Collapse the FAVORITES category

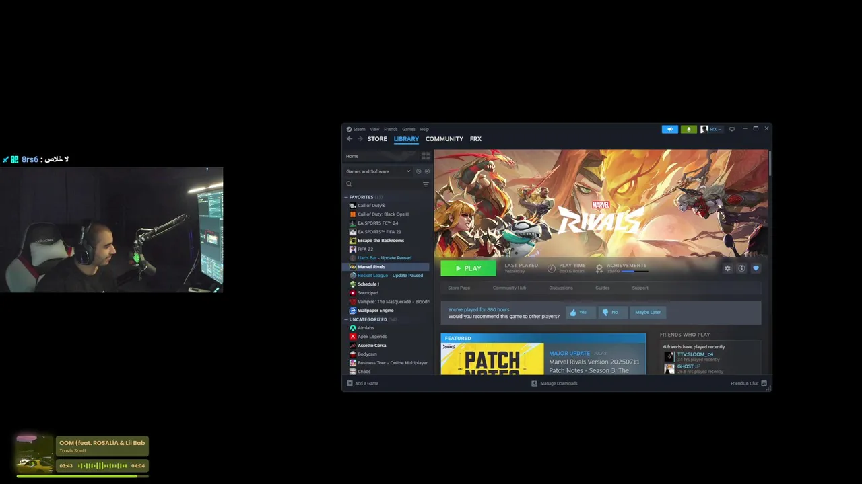346,197
